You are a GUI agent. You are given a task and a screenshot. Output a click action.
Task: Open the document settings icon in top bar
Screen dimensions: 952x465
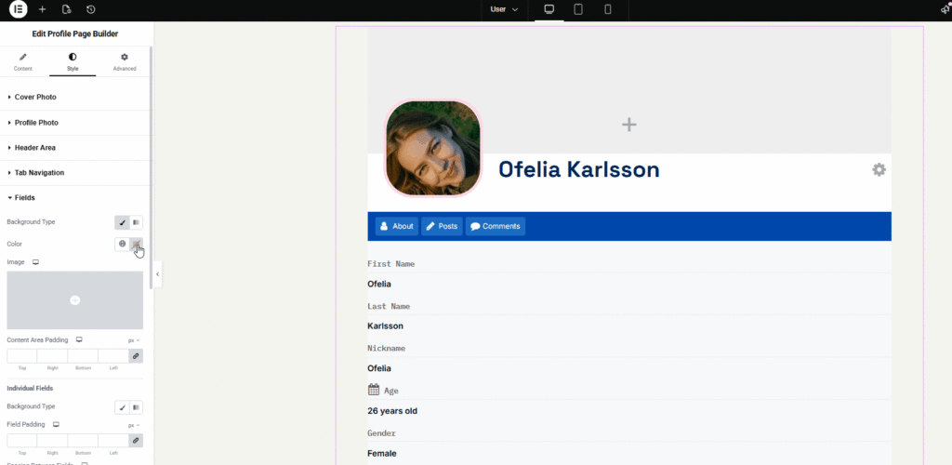(x=67, y=9)
